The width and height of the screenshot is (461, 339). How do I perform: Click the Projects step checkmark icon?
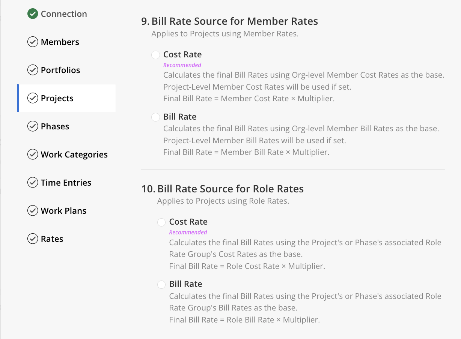point(33,98)
